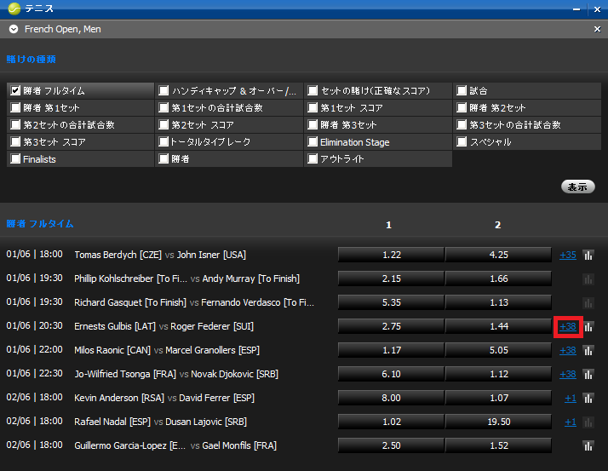Open +1 more bets for Anderson vs Ferrer
The image size is (608, 471).
coord(571,399)
